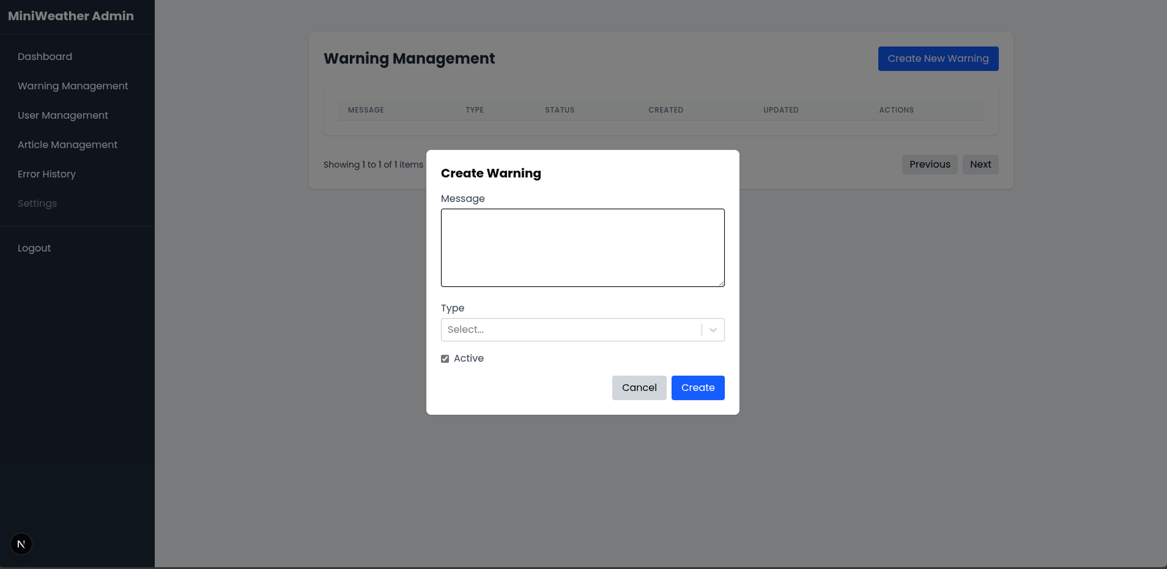Screen dimensions: 1167x569
Task: Click the STATUS column header
Action: [560, 110]
